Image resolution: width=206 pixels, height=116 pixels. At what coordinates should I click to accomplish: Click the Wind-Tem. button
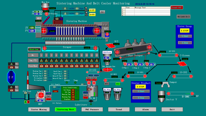[x=34, y=49]
